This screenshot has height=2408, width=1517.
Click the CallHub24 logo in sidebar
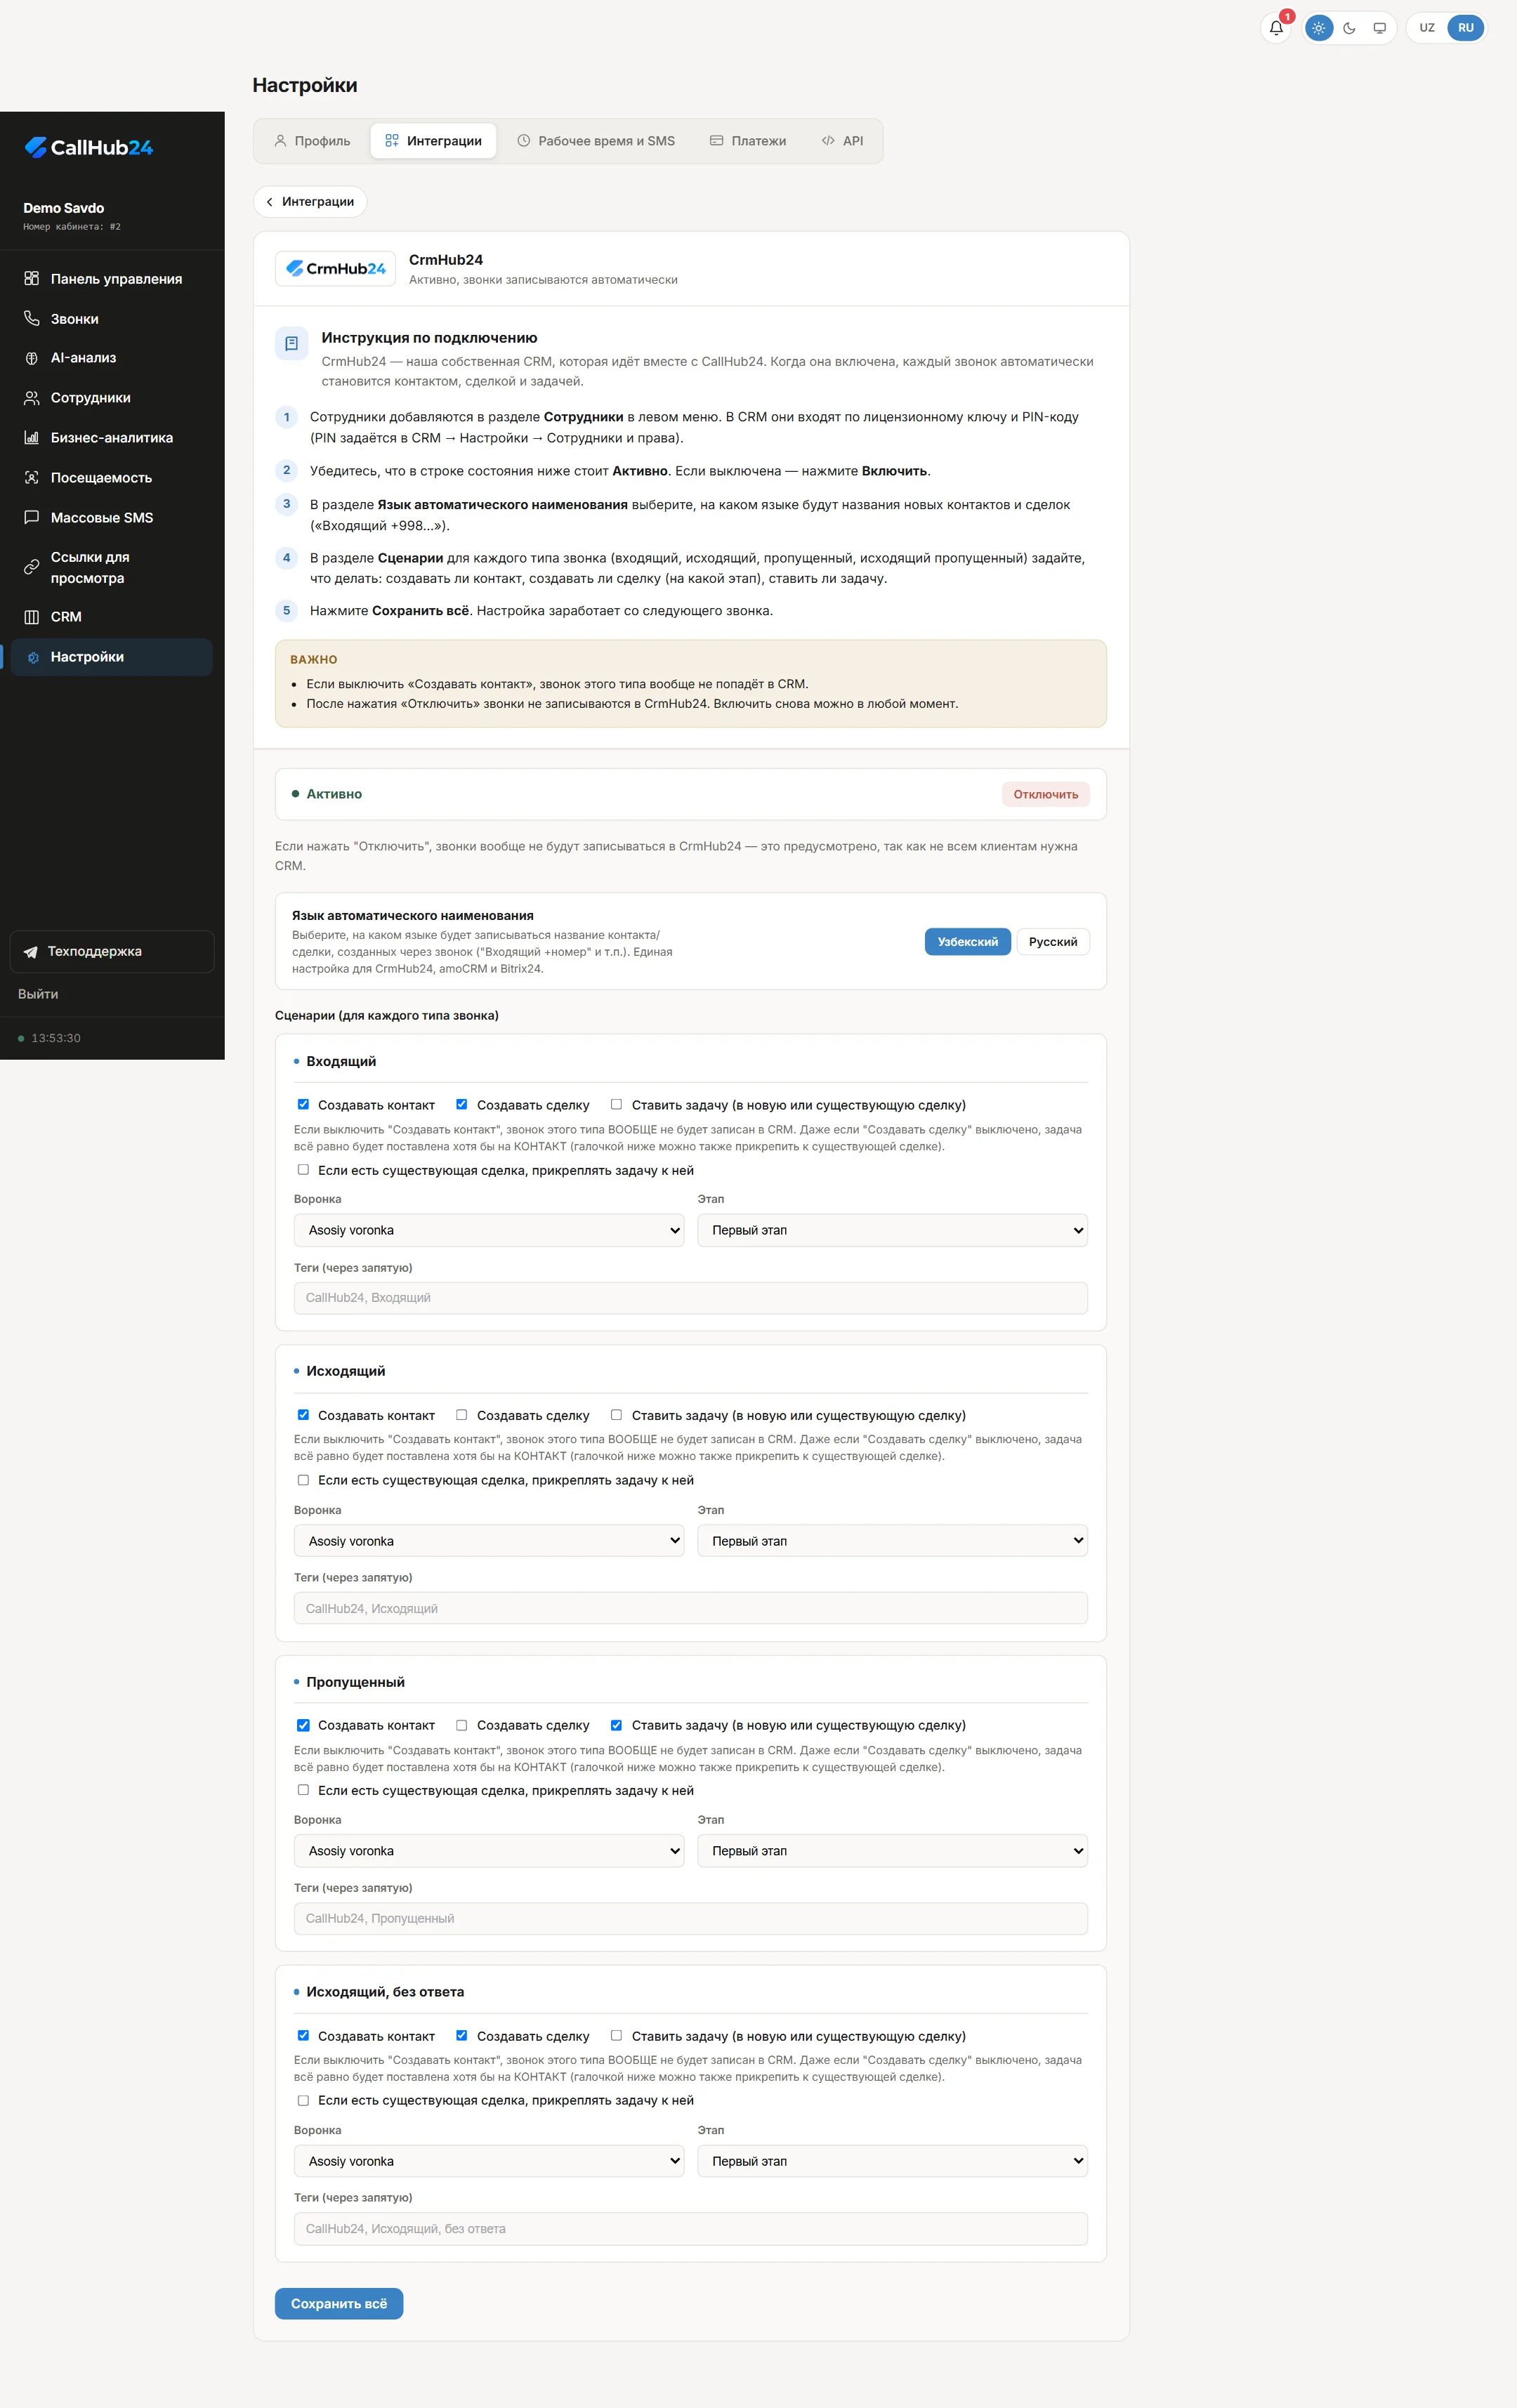(89, 147)
